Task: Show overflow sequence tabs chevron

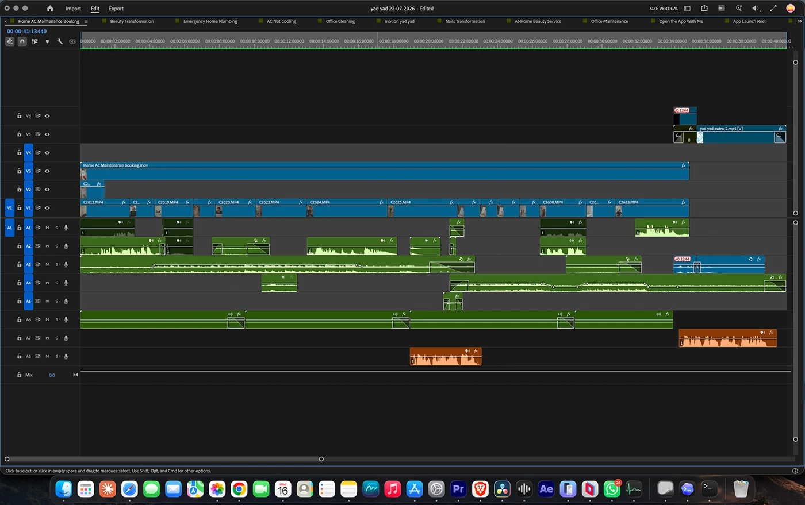Action: pos(799,21)
